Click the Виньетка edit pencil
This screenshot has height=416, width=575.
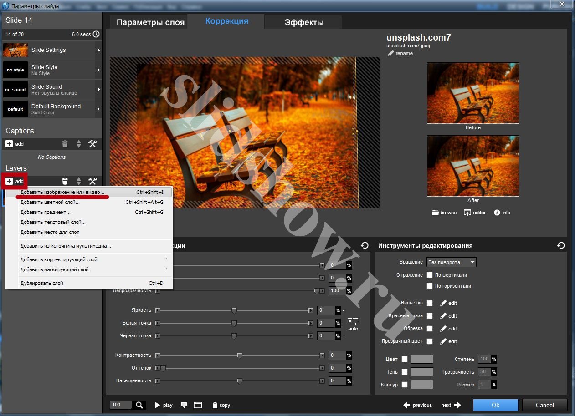pyautogui.click(x=443, y=303)
